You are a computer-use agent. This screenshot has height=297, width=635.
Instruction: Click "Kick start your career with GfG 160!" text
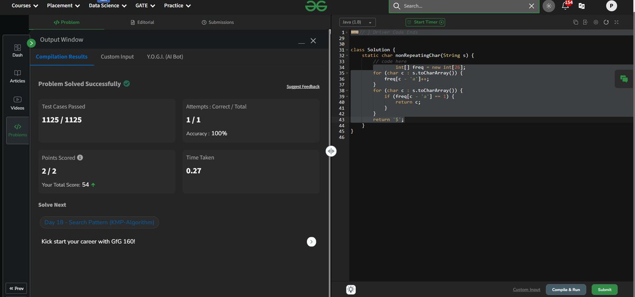[x=88, y=242]
